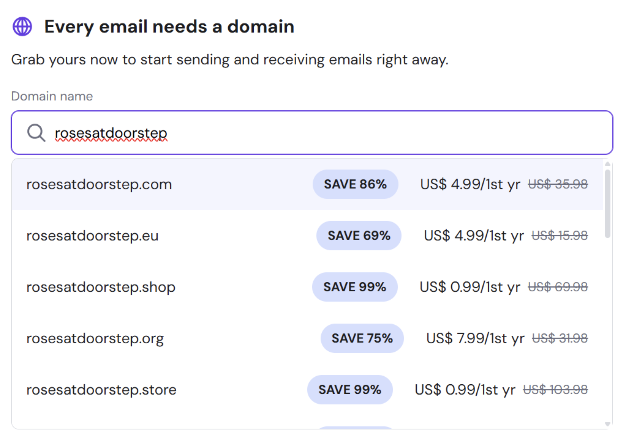Click the Domain name input field
The width and height of the screenshot is (625, 443).
click(318, 133)
